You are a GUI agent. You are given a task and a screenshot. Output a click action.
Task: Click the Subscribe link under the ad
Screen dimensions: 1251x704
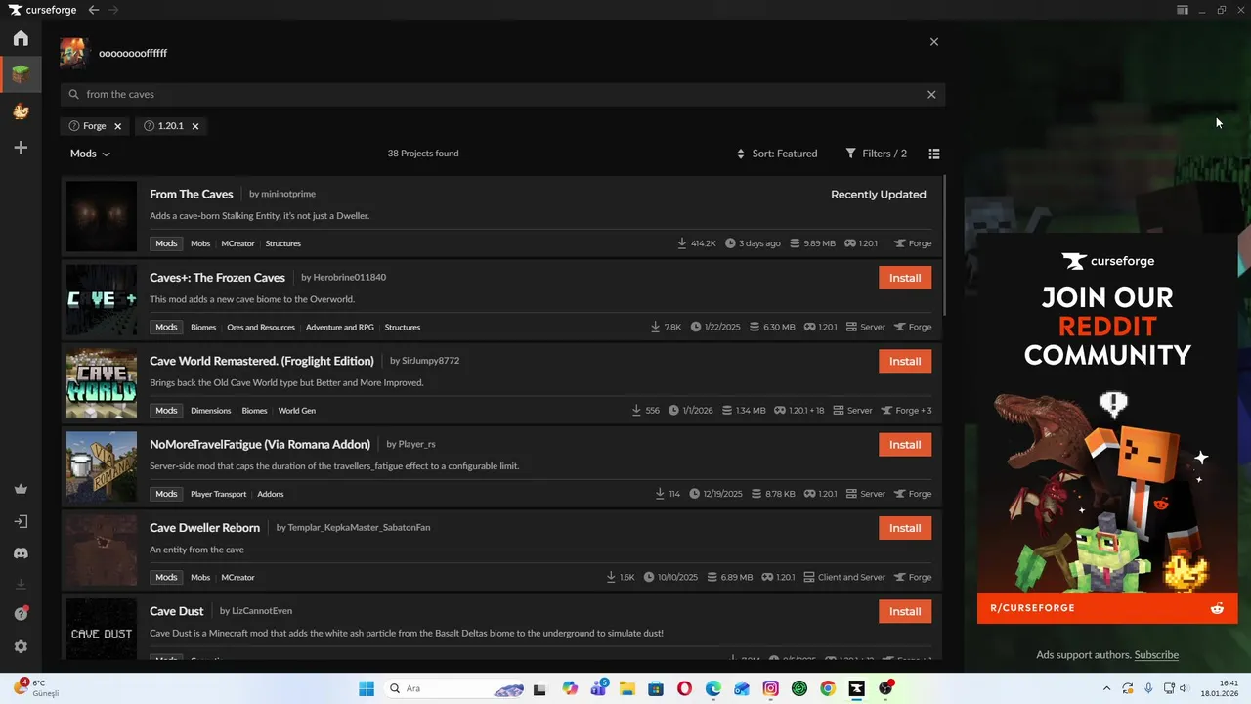point(1156,655)
